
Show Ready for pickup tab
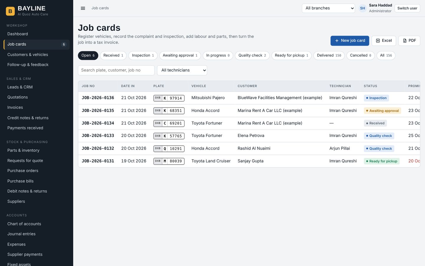pyautogui.click(x=291, y=56)
